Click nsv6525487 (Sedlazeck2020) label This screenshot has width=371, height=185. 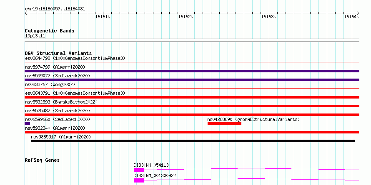(x=58, y=111)
